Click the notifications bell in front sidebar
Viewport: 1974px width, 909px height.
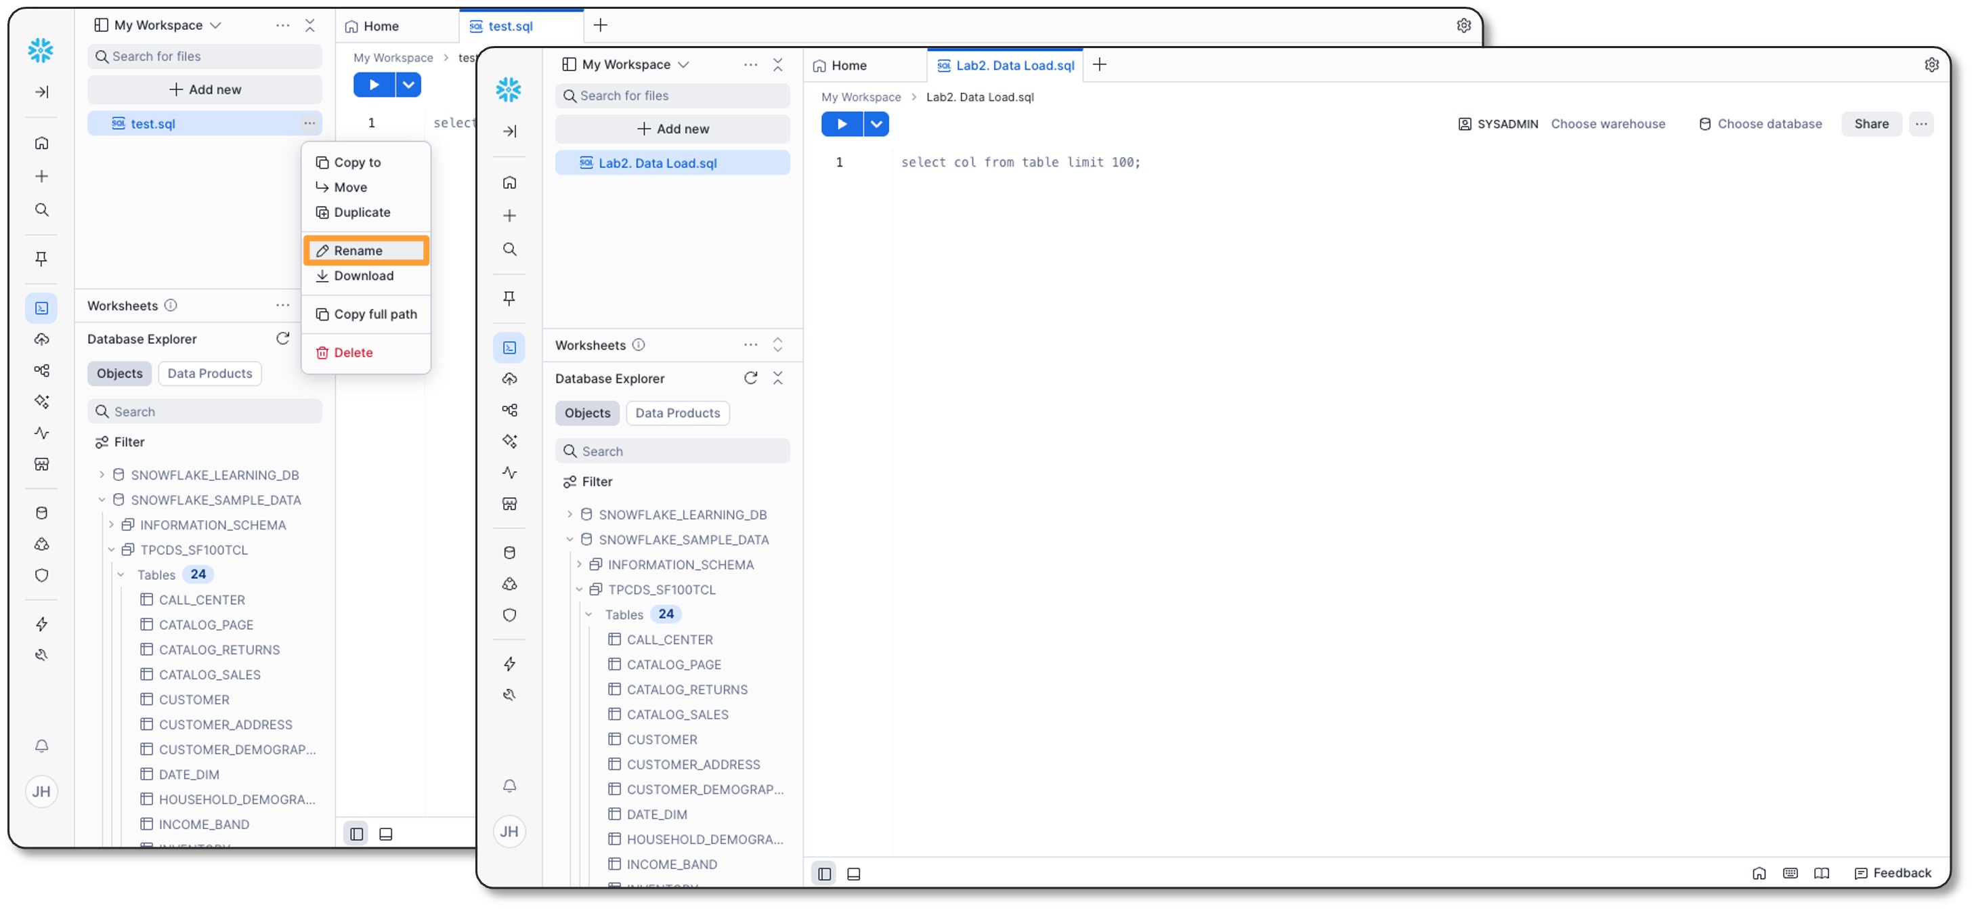509,786
